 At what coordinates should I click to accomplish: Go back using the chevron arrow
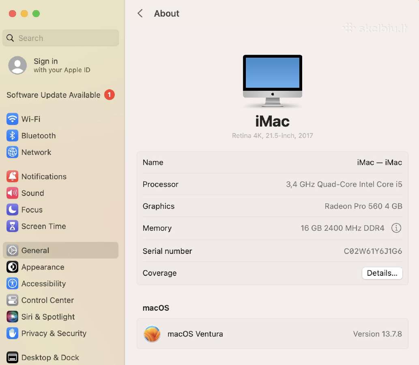point(140,13)
